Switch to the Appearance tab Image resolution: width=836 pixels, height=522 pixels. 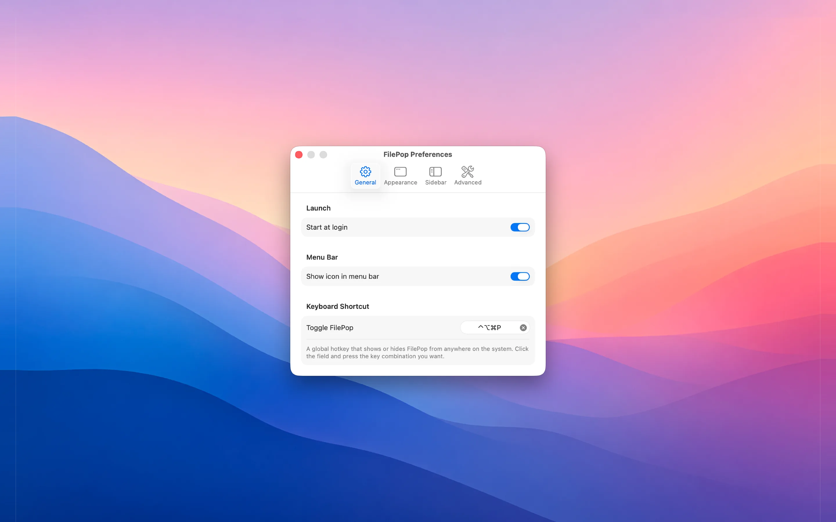400,176
